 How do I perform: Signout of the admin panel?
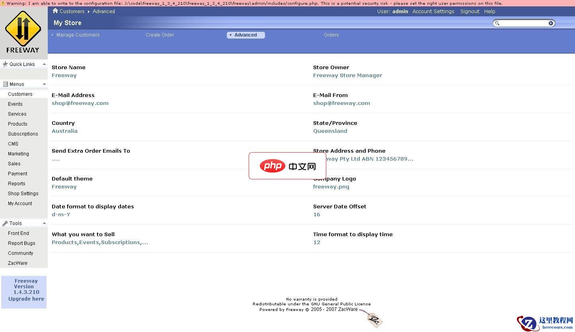coord(470,11)
